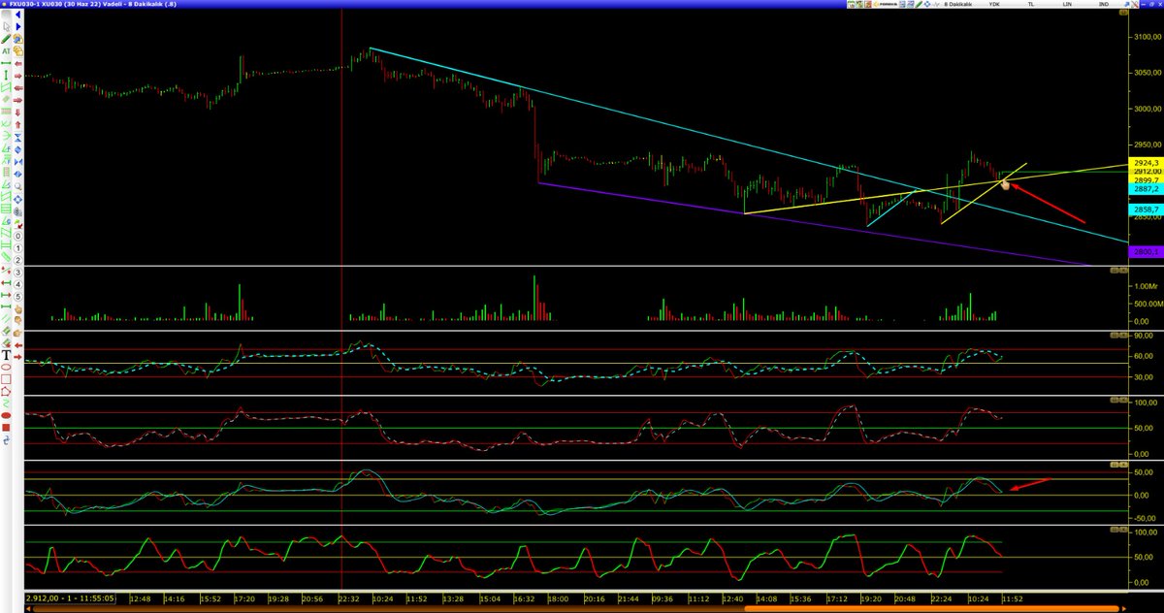Viewport: 1164px width, 613px height.
Task: Select the red filled square tool
Action: click(6, 428)
